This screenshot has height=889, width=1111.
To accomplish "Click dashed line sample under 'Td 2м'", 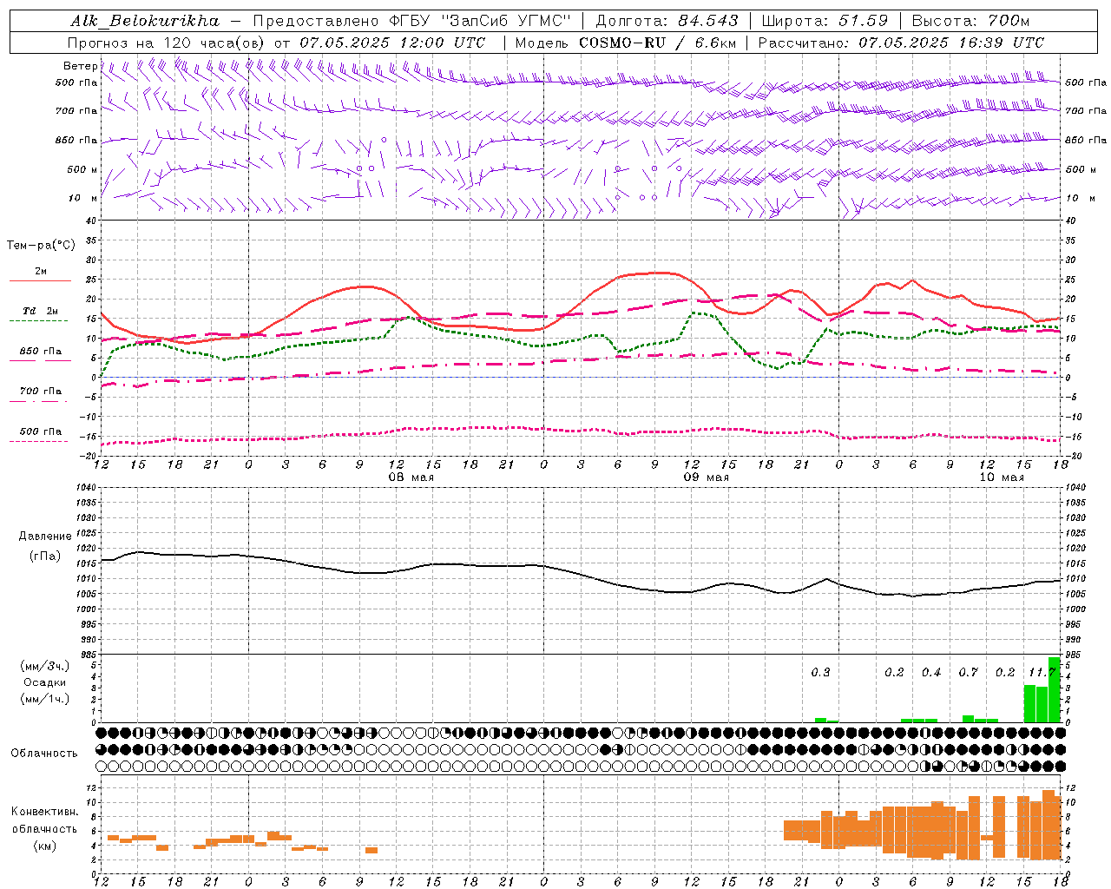I will [x=40, y=321].
